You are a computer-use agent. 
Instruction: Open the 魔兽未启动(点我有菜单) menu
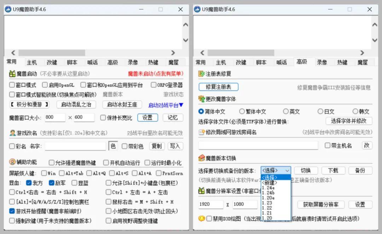[x=155, y=74]
